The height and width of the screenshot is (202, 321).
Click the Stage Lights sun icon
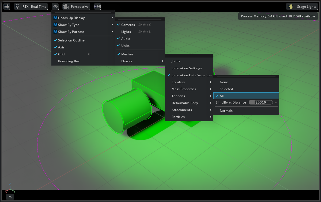click(x=290, y=6)
